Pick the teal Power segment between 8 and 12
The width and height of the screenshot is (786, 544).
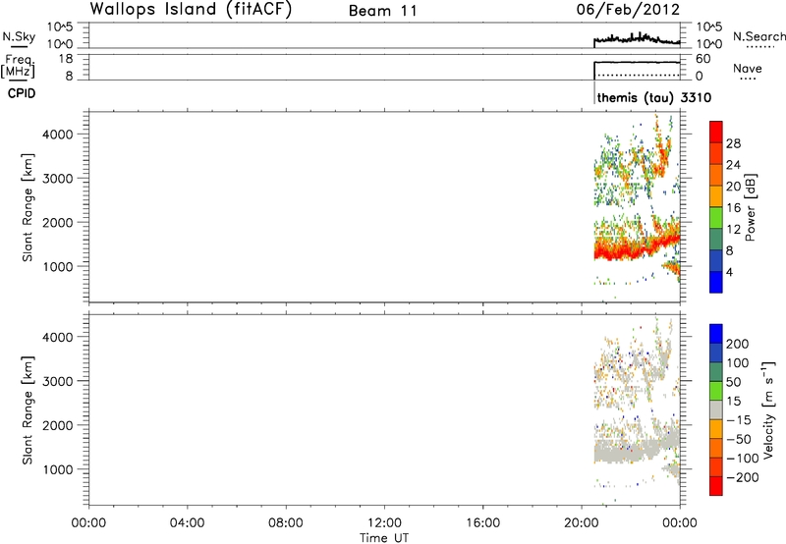716,240
